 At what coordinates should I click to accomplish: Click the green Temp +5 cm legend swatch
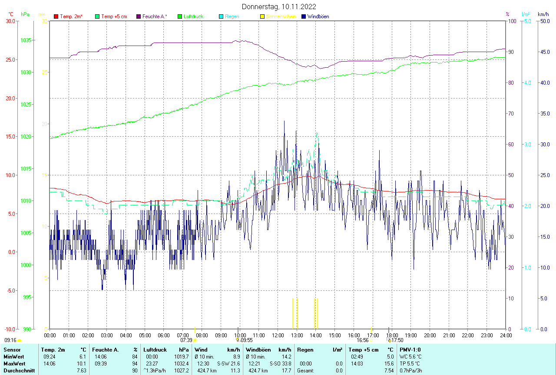coord(97,16)
